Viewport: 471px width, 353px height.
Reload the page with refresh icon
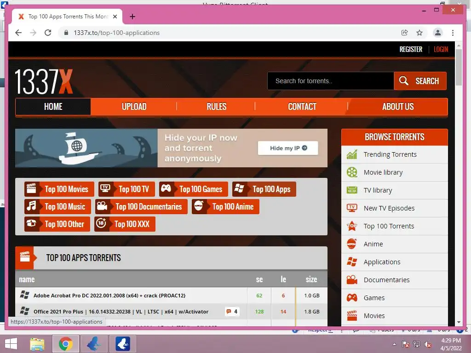(x=48, y=33)
